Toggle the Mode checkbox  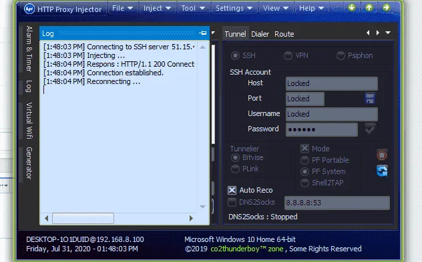[x=304, y=149]
